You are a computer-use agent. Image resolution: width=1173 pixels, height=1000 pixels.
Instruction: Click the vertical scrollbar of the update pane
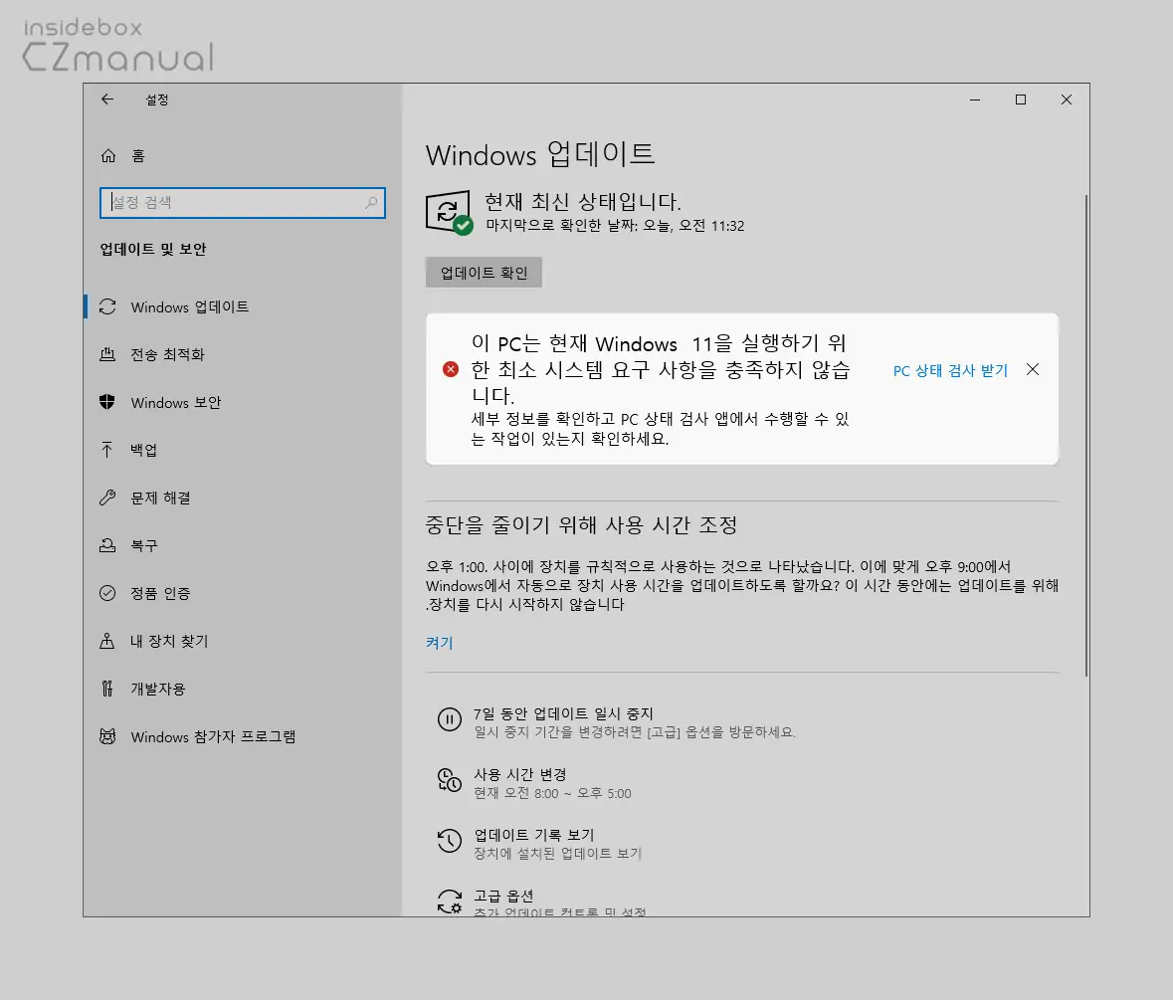1085,436
